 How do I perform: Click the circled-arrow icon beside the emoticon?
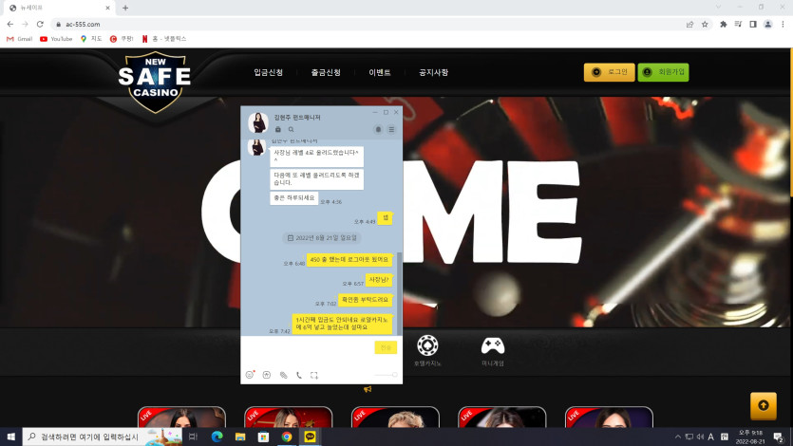click(267, 375)
